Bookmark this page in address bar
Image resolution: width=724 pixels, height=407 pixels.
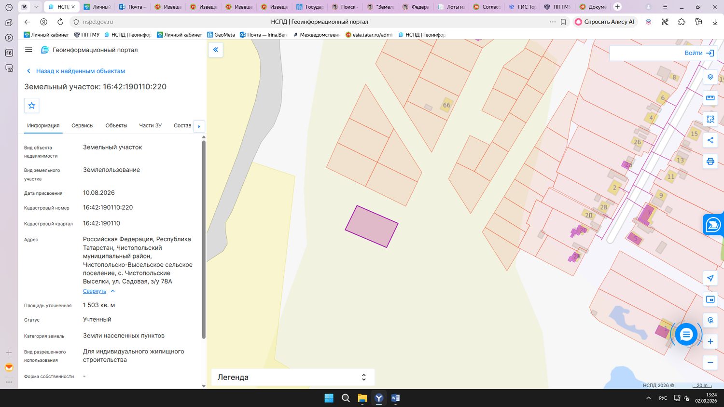tap(563, 22)
